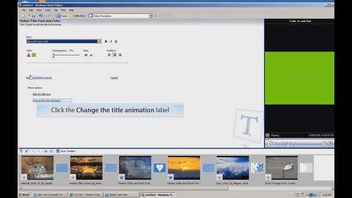The image size is (352, 198).
Task: Click Done, add title to movie link
Action: click(39, 78)
